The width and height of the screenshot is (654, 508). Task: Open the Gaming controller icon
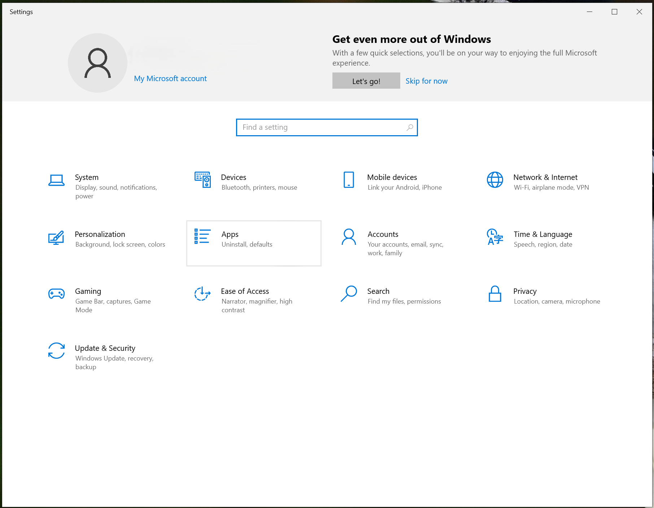(x=56, y=294)
